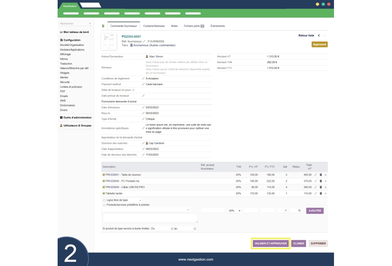This screenshot has height=266, width=392.
Task: Delete the PROD0001 Table de réunion line
Action: pyautogui.click(x=321, y=175)
